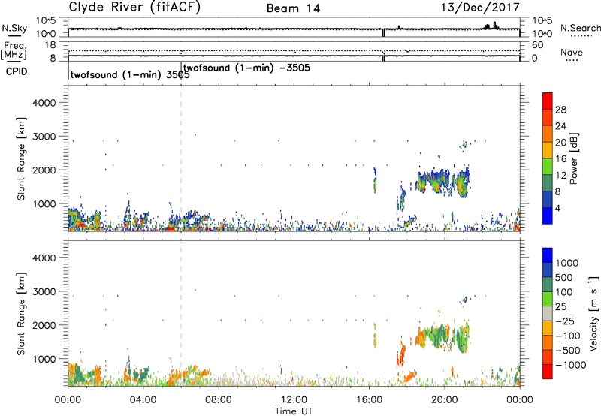Select the "Freq. [MHz]" axis label
Image resolution: width=601 pixels, height=416 pixels.
click(x=14, y=50)
